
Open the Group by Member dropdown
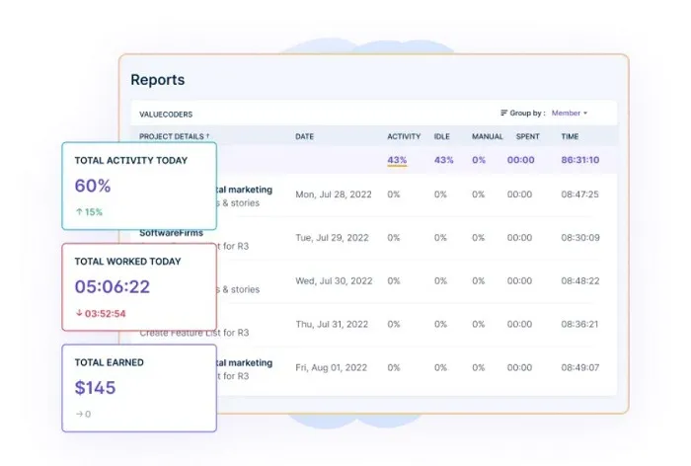click(x=569, y=113)
